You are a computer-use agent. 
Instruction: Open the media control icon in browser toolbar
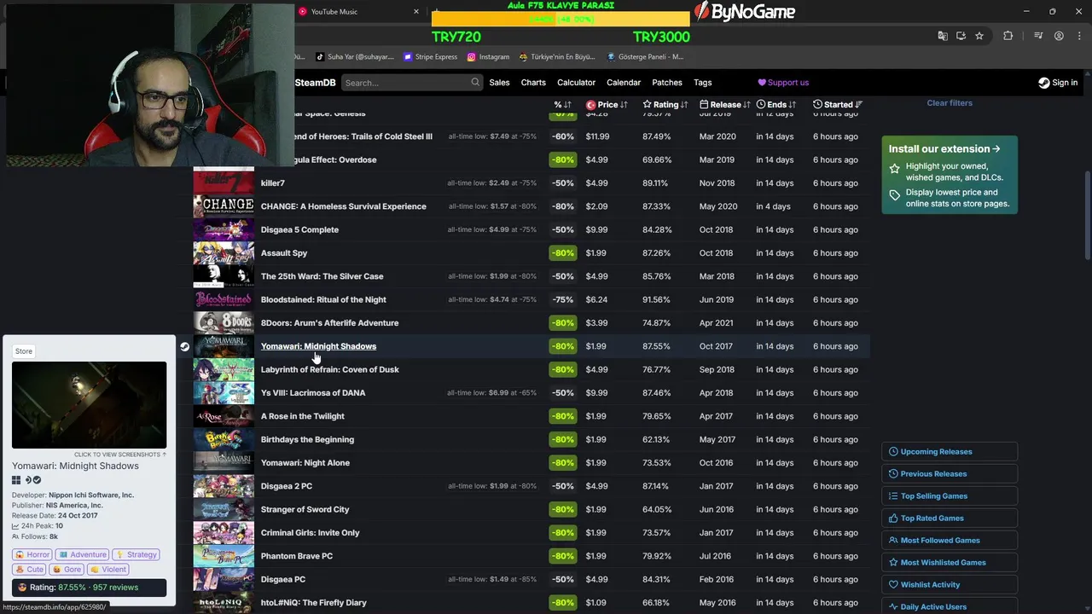point(1038,36)
